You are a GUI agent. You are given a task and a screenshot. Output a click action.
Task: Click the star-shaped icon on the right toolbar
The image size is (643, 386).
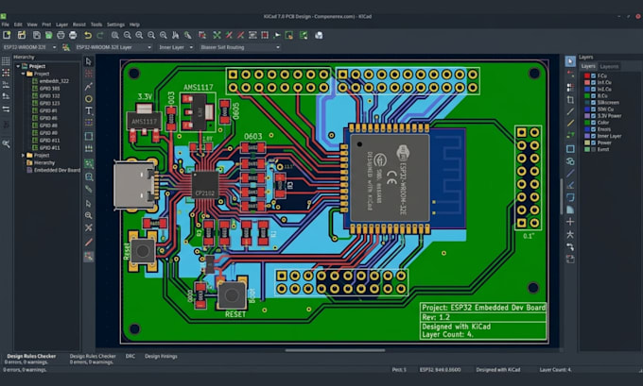[570, 234]
